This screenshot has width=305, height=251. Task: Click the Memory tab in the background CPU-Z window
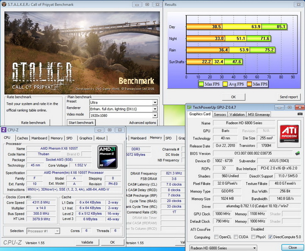click(156, 137)
